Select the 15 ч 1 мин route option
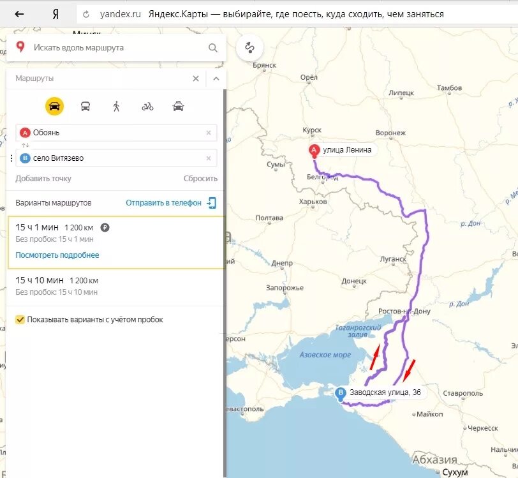The width and height of the screenshot is (518, 478). (116, 242)
